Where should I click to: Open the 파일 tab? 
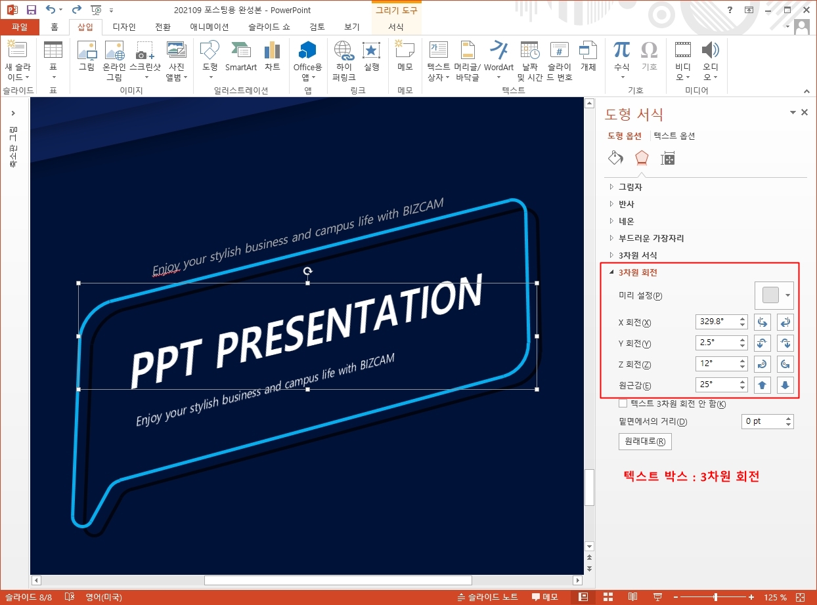pyautogui.click(x=20, y=27)
